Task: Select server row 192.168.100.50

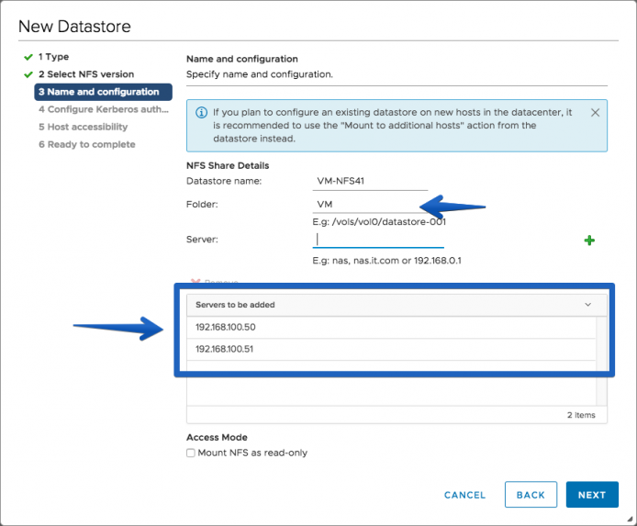Action: pyautogui.click(x=391, y=328)
